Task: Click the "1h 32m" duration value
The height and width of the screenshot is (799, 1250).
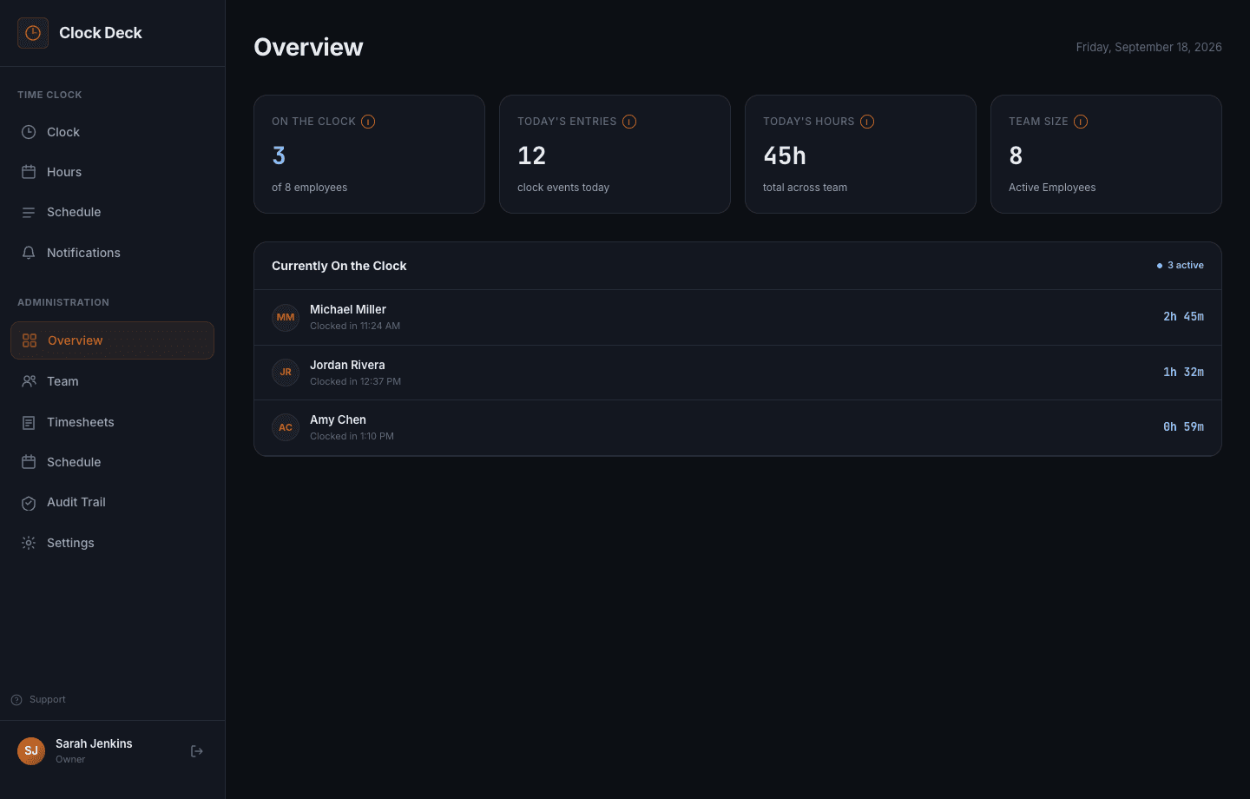Action: pyautogui.click(x=1183, y=373)
